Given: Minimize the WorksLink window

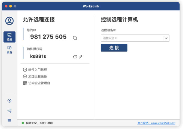Looking at the screenshot, I should [10, 6].
